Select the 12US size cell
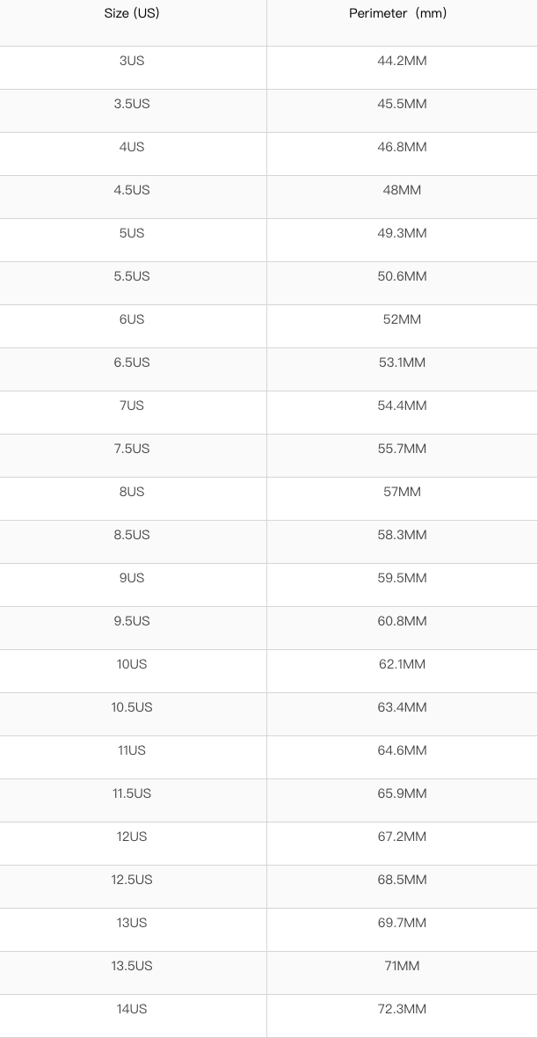 [x=132, y=837]
